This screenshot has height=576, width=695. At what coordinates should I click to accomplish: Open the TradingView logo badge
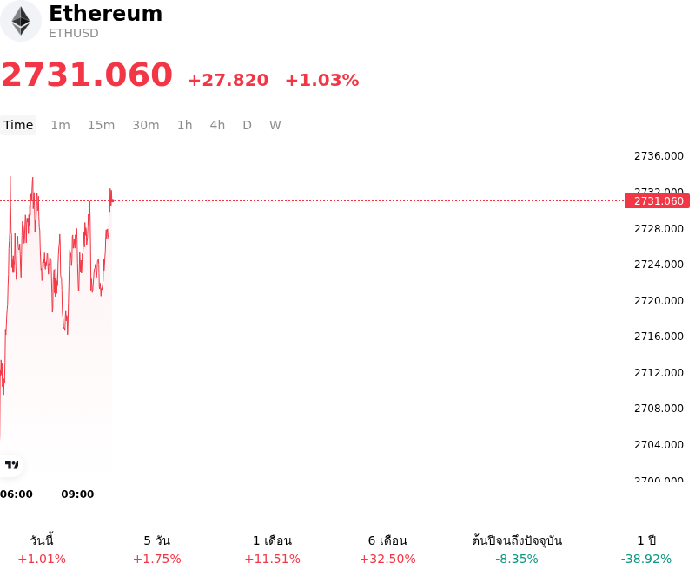point(11,465)
